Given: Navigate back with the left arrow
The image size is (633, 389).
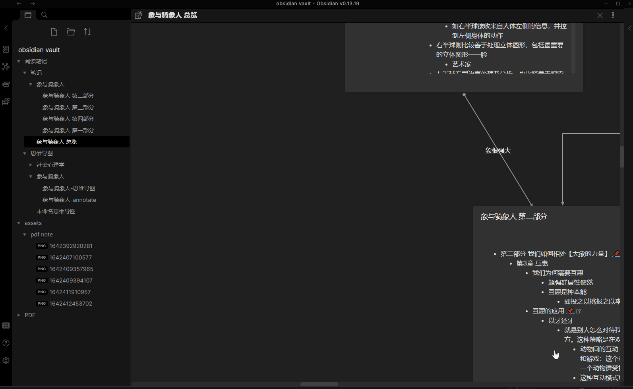Looking at the screenshot, I should [x=19, y=4].
